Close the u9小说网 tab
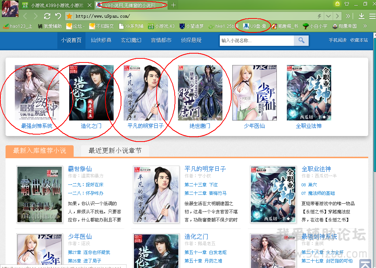This screenshot has width=376, height=268. pos(163,5)
